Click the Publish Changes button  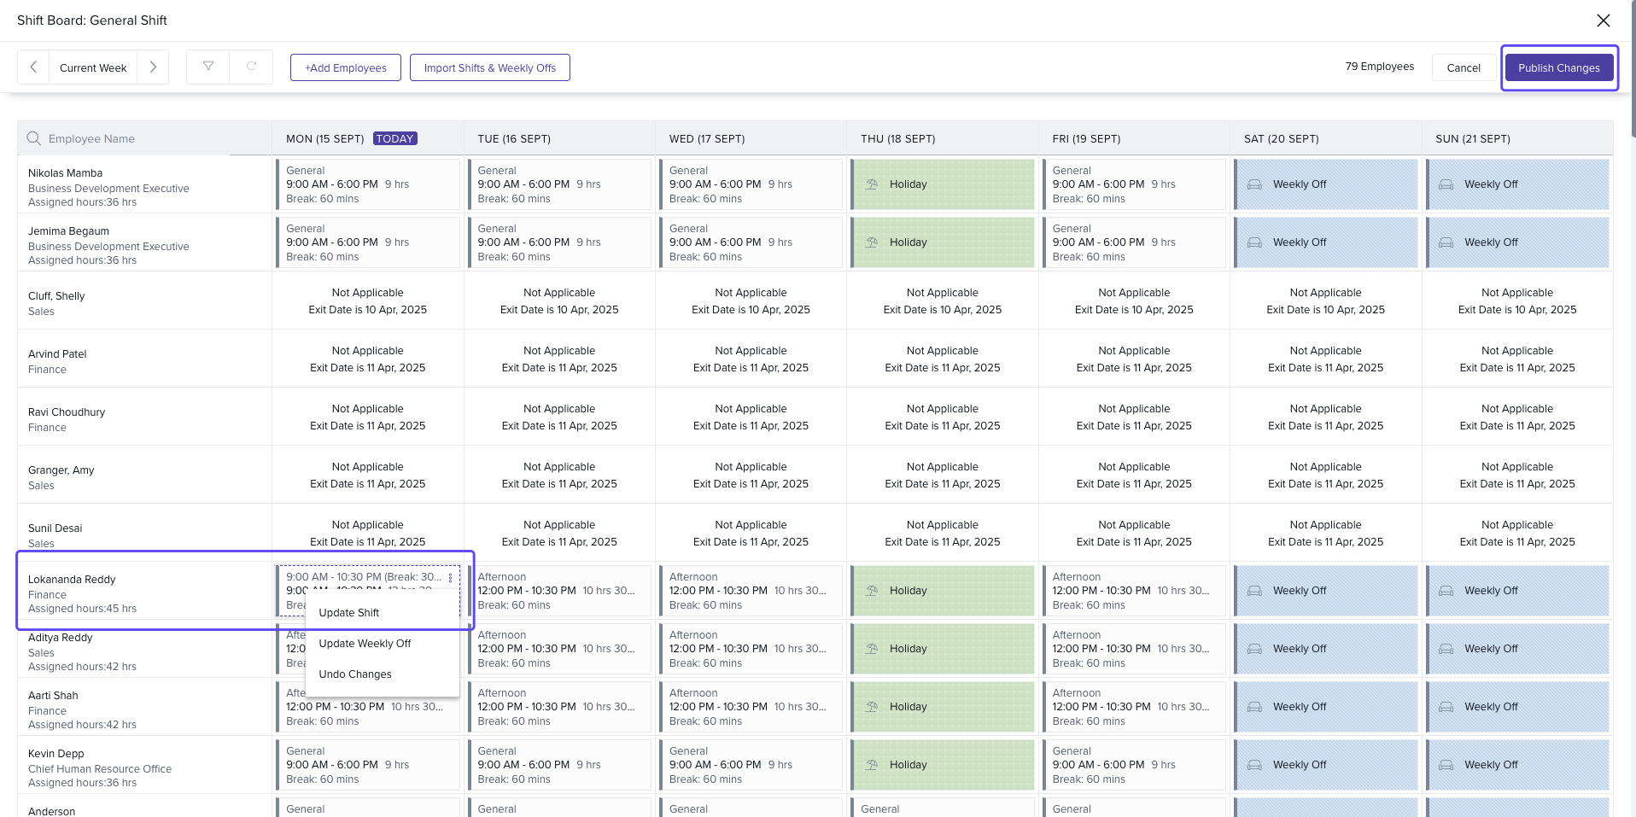1558,67
